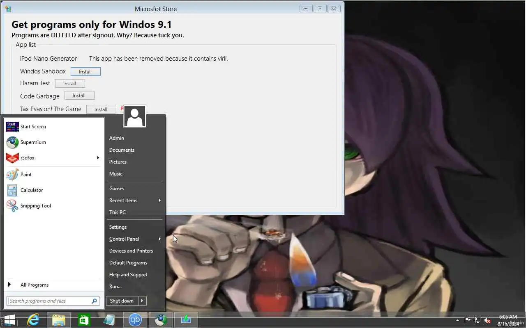
Task: Open r3dfox browser icon
Action: [x=12, y=158]
